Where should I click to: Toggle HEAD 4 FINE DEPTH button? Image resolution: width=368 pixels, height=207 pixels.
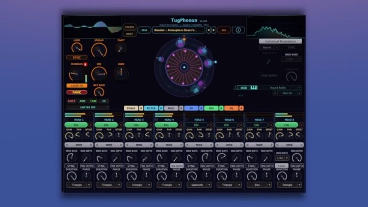(x=177, y=166)
